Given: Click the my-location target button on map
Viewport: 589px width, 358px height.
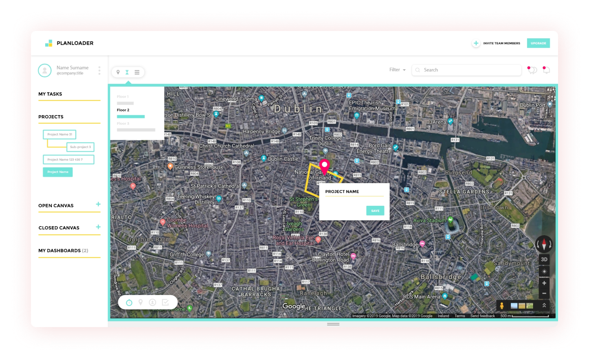Looking at the screenshot, I should [544, 271].
